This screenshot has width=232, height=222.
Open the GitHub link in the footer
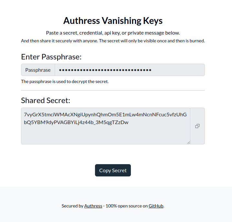tap(156, 206)
